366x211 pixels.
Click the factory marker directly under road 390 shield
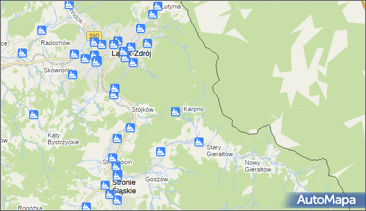[x=94, y=42]
